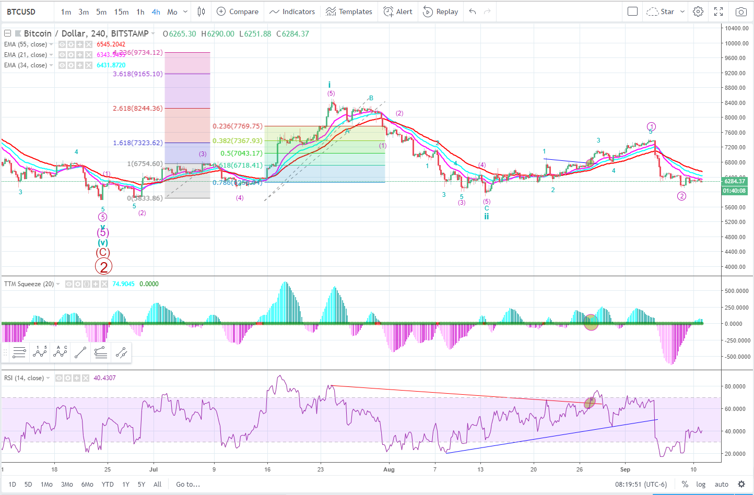The width and height of the screenshot is (754, 495).
Task: Select the Elliott impulse wave 1-5 tool
Action: 40,353
